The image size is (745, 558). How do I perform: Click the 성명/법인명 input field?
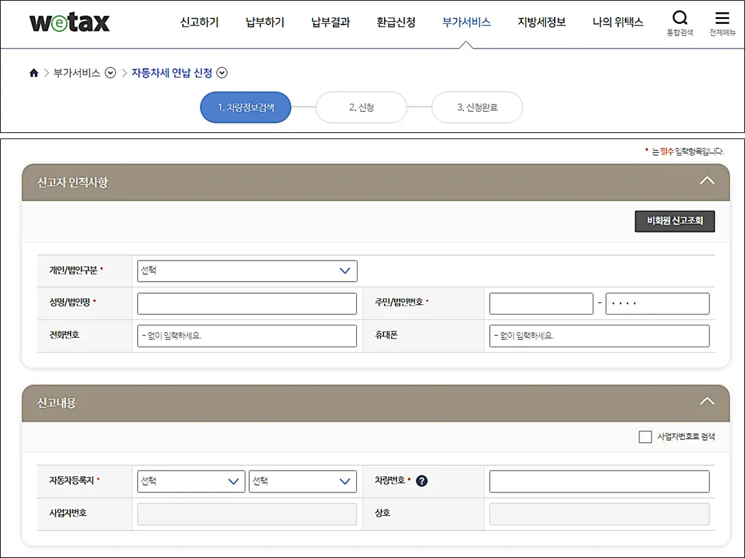247,303
